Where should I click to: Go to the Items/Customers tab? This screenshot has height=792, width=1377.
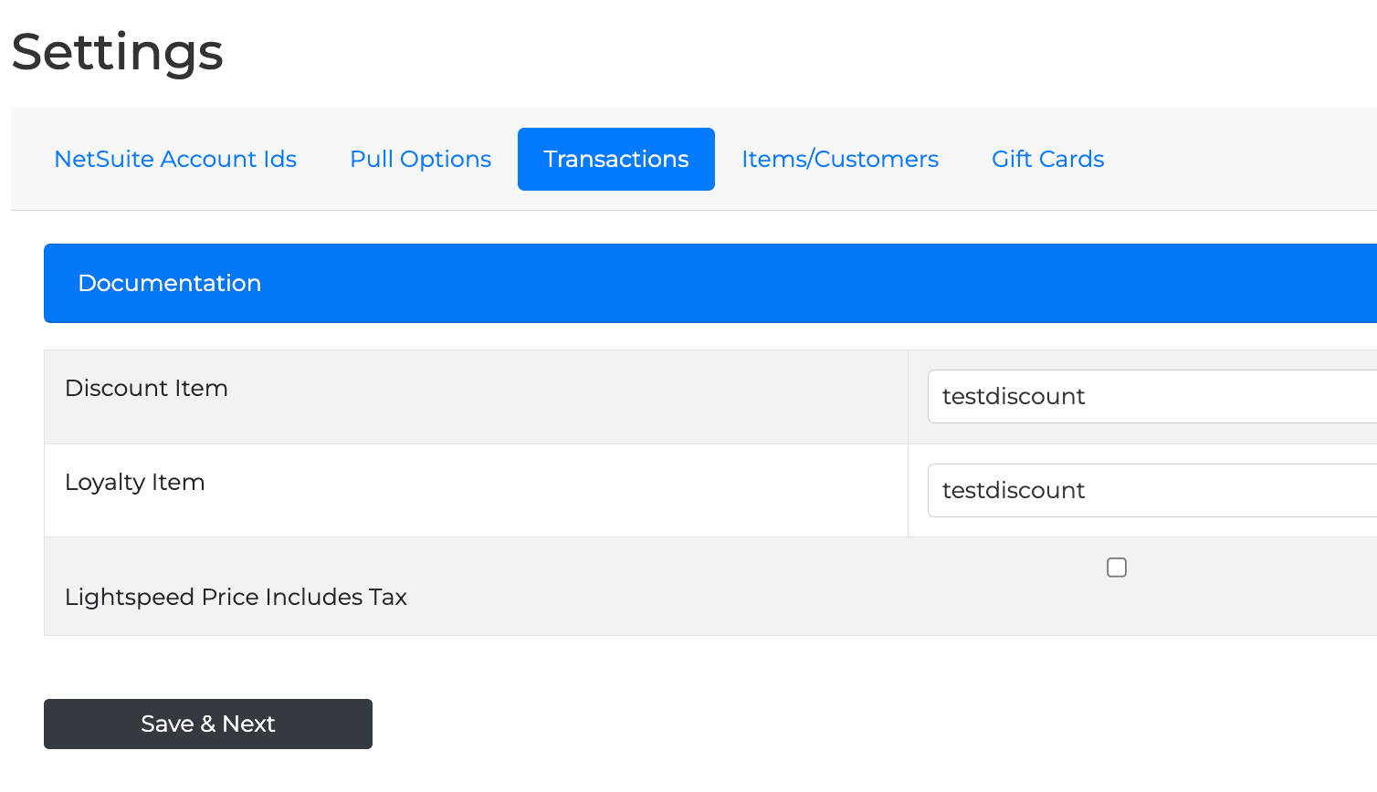839,159
